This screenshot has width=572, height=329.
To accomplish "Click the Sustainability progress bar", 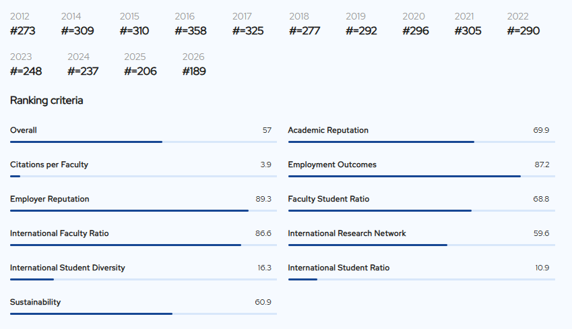I will tap(143, 313).
